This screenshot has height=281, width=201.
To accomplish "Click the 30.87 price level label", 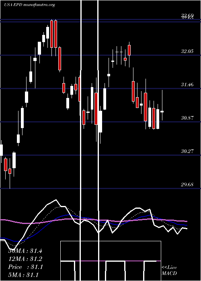I will click(x=187, y=118).
